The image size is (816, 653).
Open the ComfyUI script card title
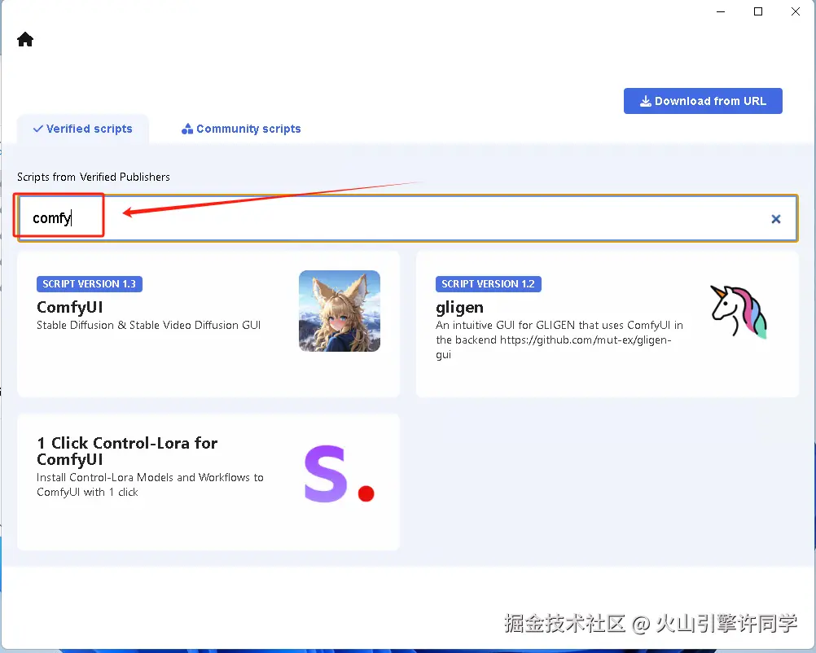(70, 308)
